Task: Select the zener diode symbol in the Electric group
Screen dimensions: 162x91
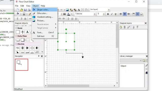Action: click(37, 48)
